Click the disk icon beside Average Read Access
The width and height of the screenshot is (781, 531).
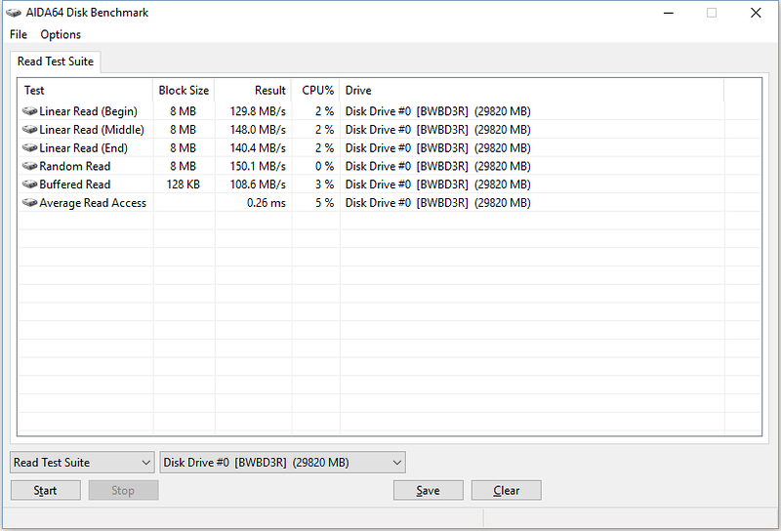(x=30, y=202)
